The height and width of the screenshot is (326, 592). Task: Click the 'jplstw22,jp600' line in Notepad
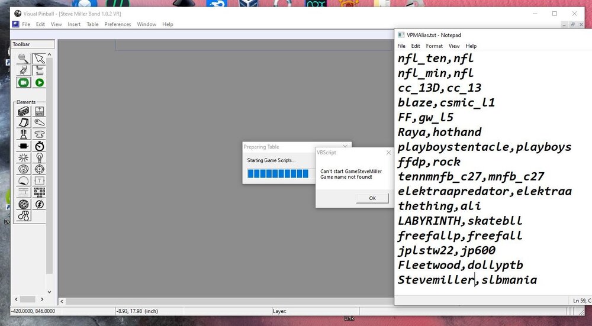click(446, 250)
